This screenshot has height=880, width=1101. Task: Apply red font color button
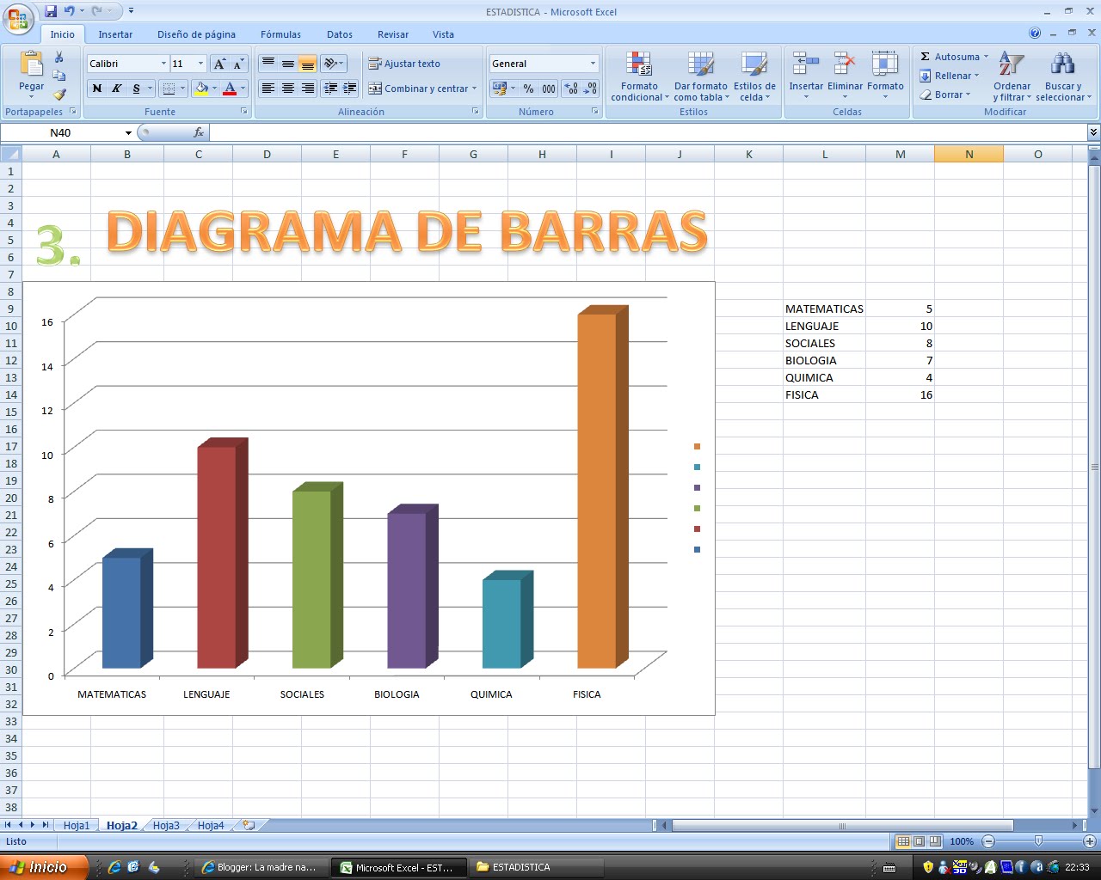(230, 89)
